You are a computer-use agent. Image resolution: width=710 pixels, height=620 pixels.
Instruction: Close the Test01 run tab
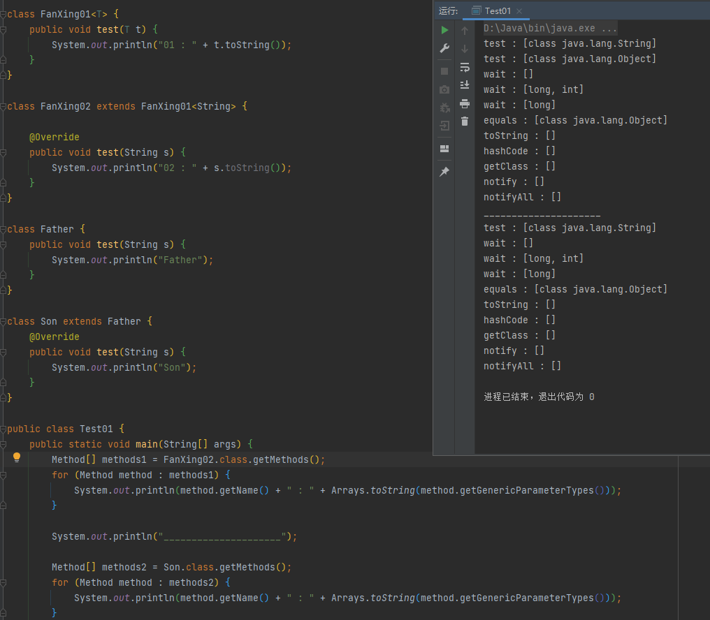click(x=519, y=11)
